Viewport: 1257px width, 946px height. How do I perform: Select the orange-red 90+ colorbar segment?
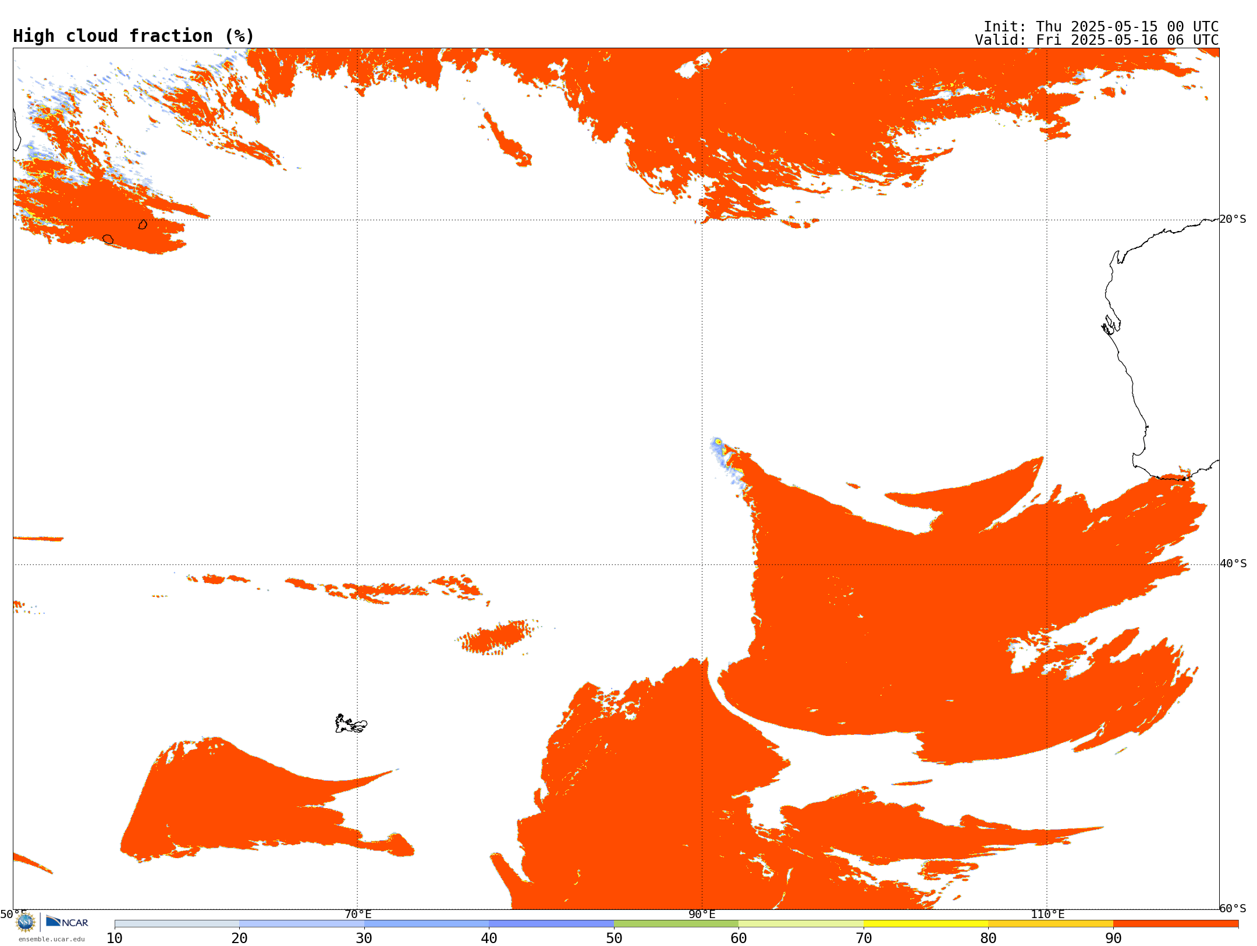tap(1176, 924)
